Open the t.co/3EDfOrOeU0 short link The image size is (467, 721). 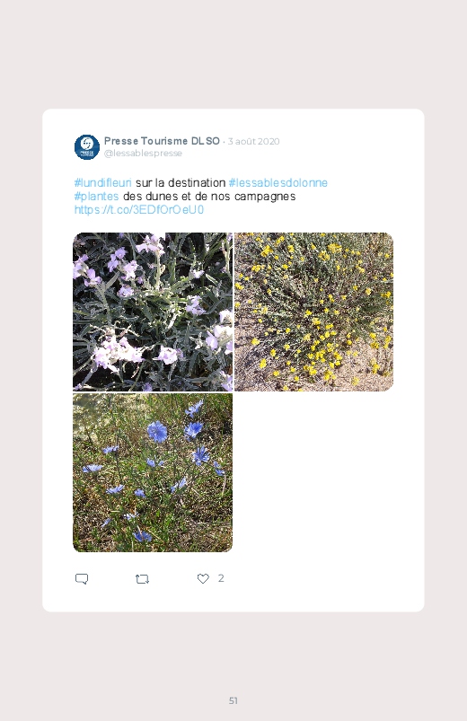pyautogui.click(x=139, y=210)
